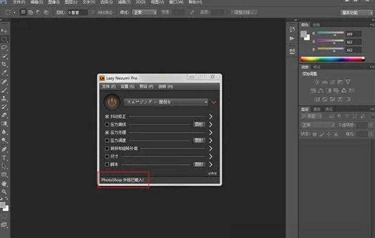Click the 图形 button in 压力曲线 row

coord(199,124)
